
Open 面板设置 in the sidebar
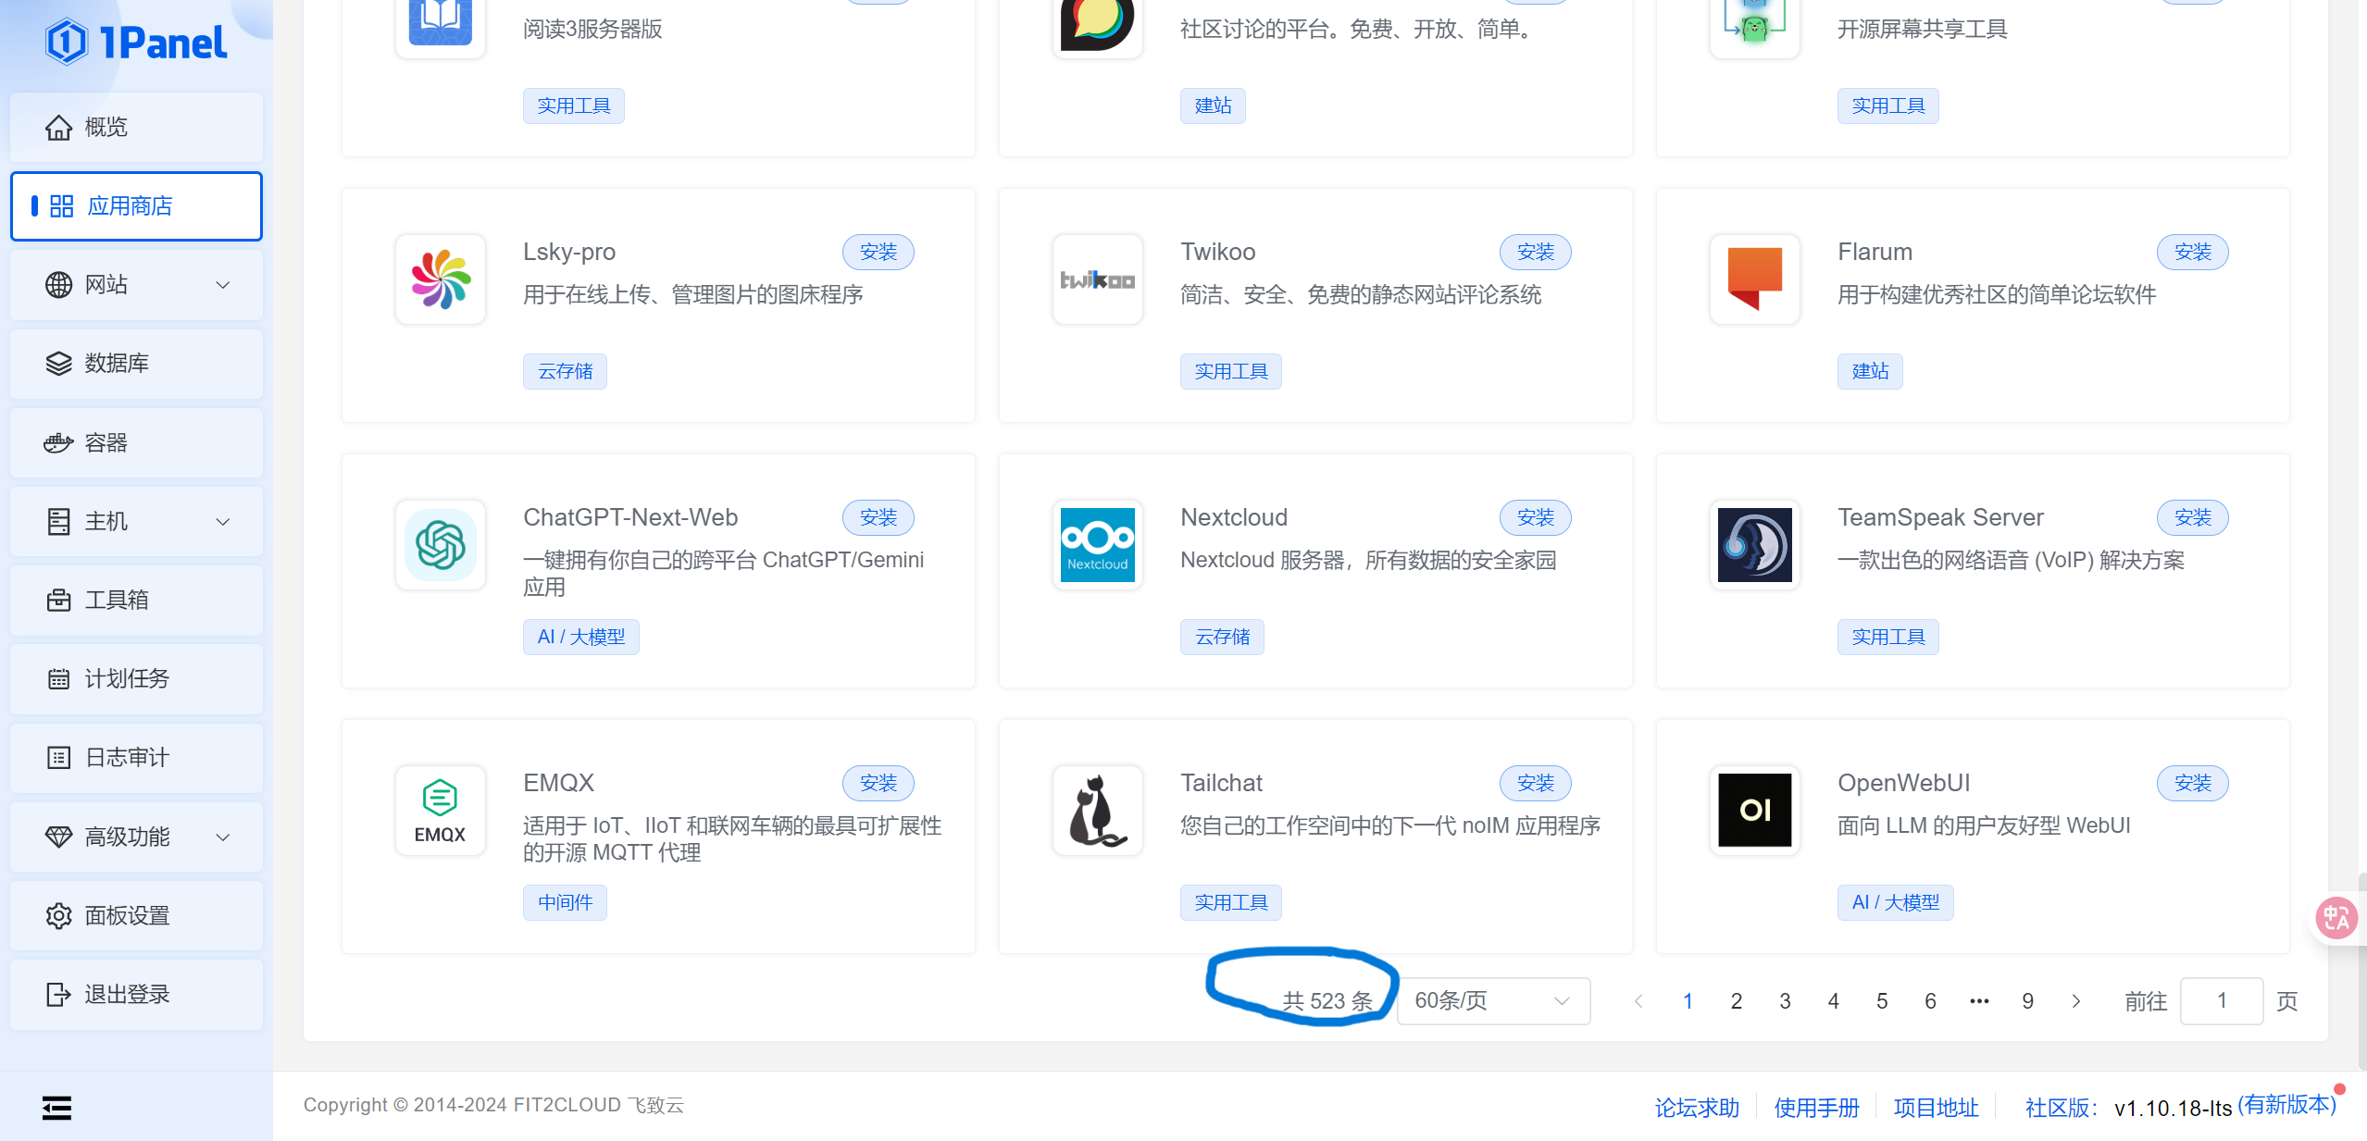[x=136, y=915]
